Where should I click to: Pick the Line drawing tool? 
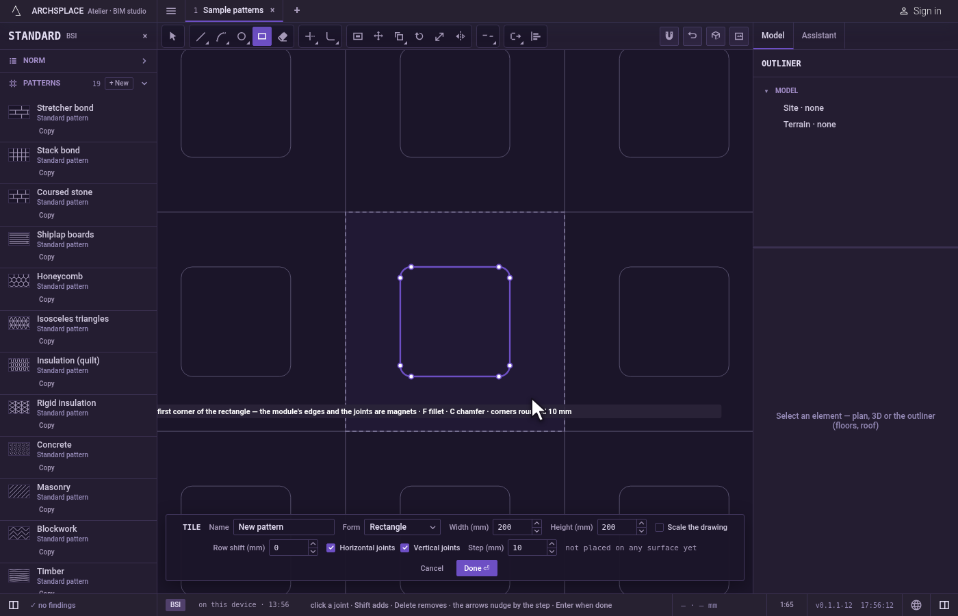point(200,36)
